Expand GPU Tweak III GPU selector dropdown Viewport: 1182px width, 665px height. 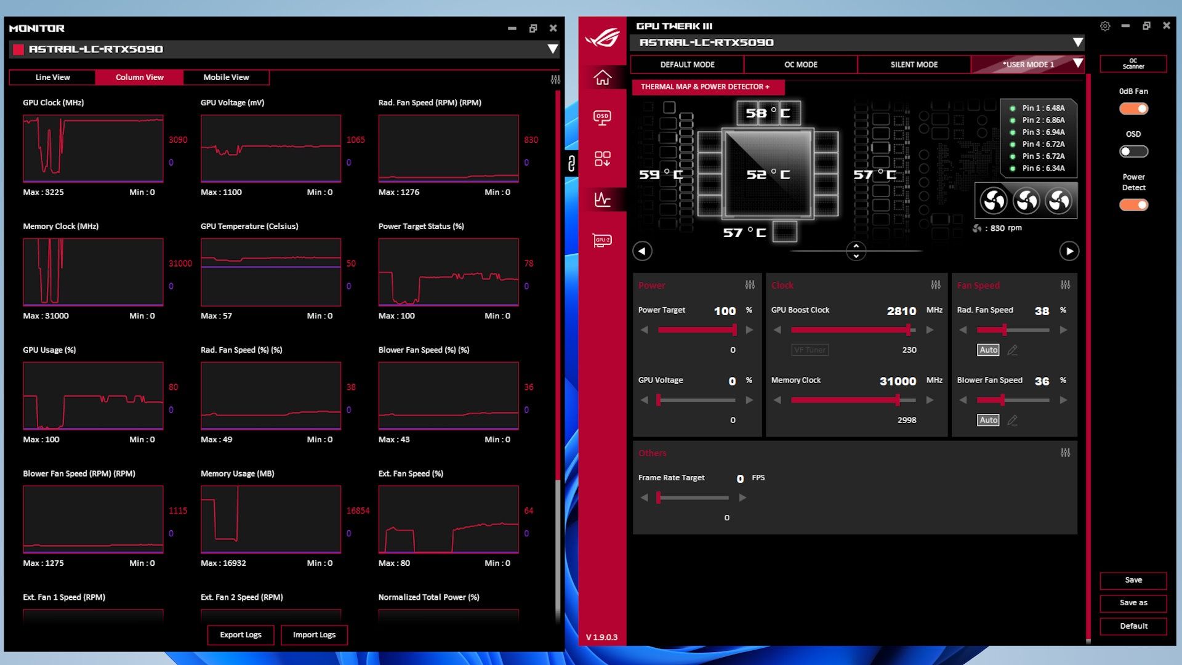click(1077, 42)
